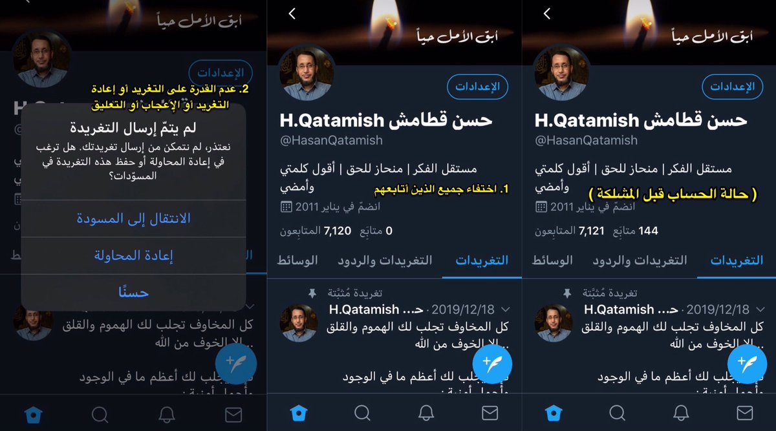776x431 pixels.
Task: Tap "الانتقال إلى المسودة" in the failed-tweet dialog
Action: (133, 218)
